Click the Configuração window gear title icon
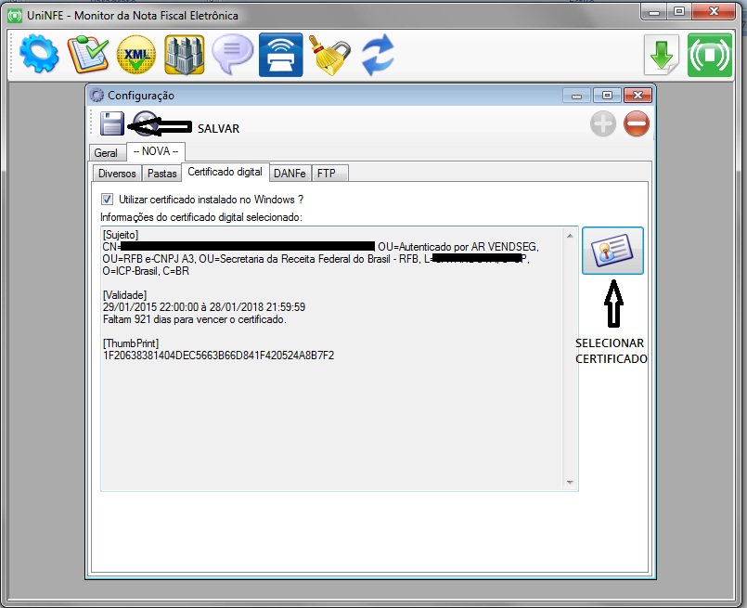Screen dimensions: 747x608 (97, 96)
